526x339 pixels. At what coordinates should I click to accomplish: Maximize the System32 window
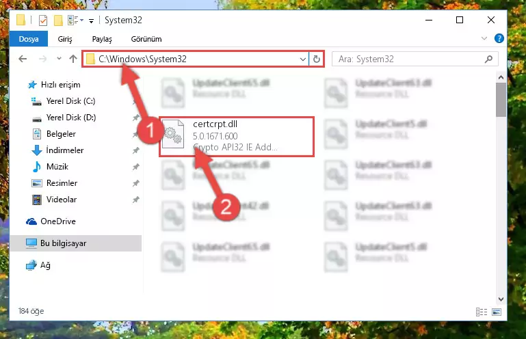click(x=460, y=20)
